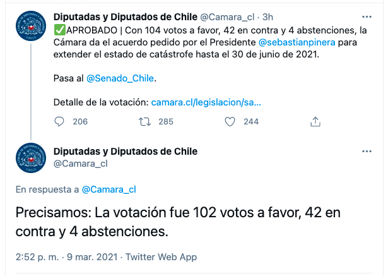Click the '2:52 p. m. · 9 mar. 2021' timestamp
Image resolution: width=388 pixels, height=276 pixels.
click(x=67, y=257)
